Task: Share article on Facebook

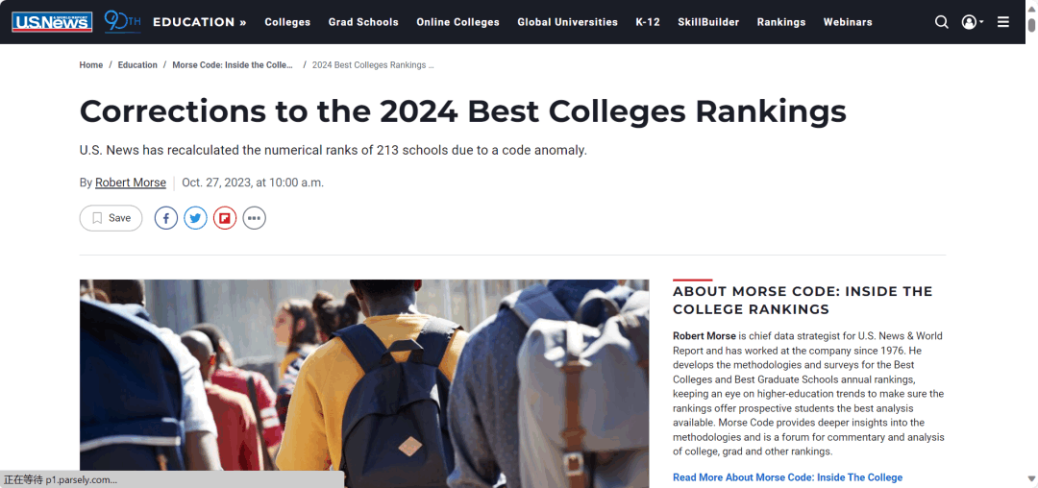Action: pyautogui.click(x=166, y=218)
